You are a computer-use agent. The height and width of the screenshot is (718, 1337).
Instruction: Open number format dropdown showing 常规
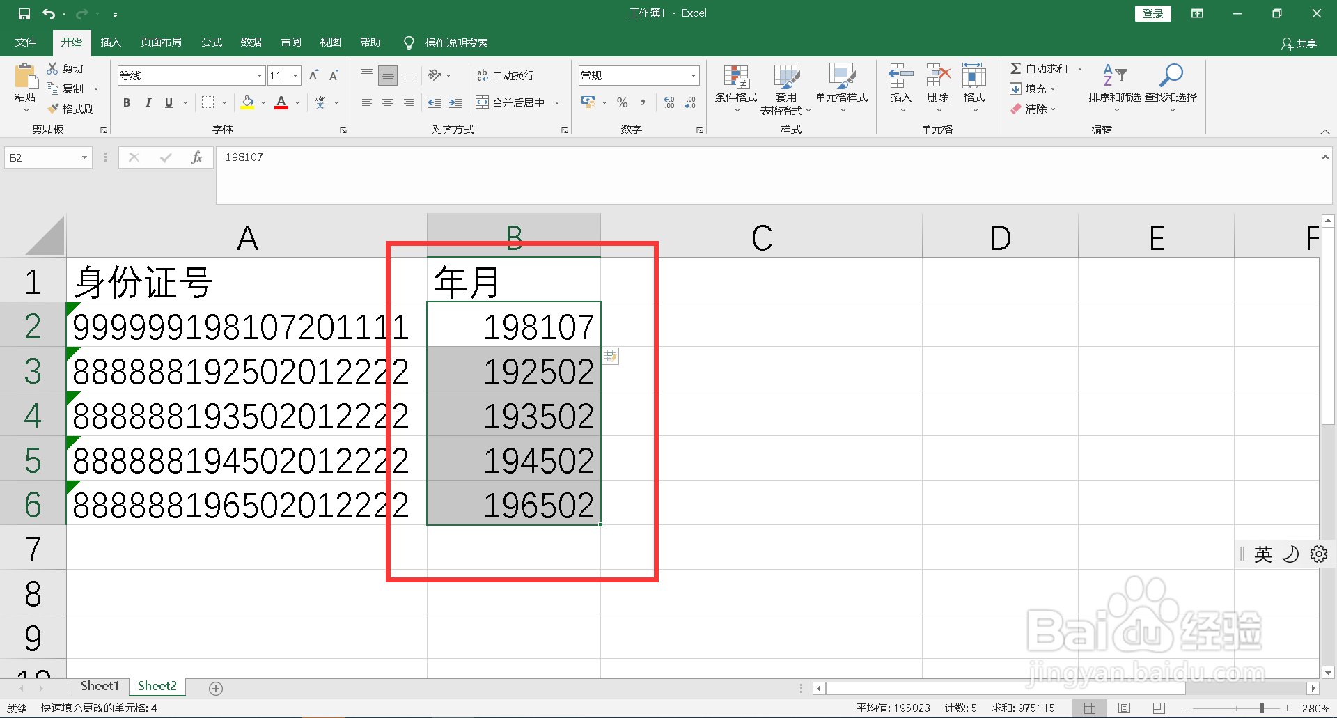coord(694,75)
